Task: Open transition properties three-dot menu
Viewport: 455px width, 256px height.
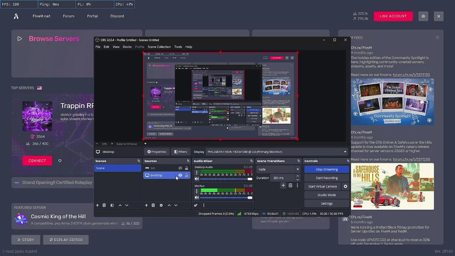Action: (x=297, y=185)
